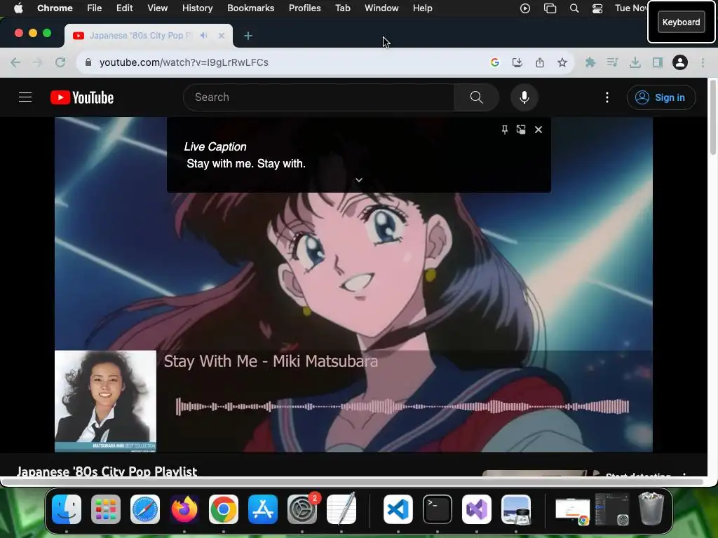Open Spotlight search in menu bar

[574, 8]
